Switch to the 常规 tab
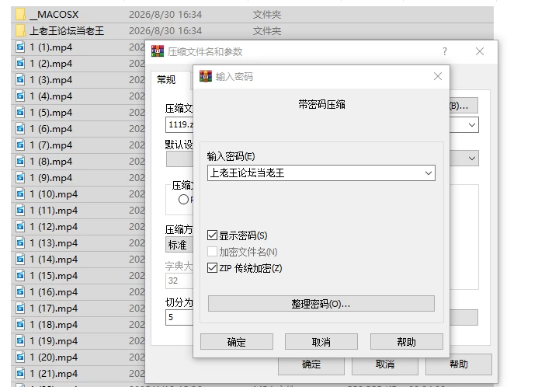The image size is (552, 387). click(x=166, y=80)
